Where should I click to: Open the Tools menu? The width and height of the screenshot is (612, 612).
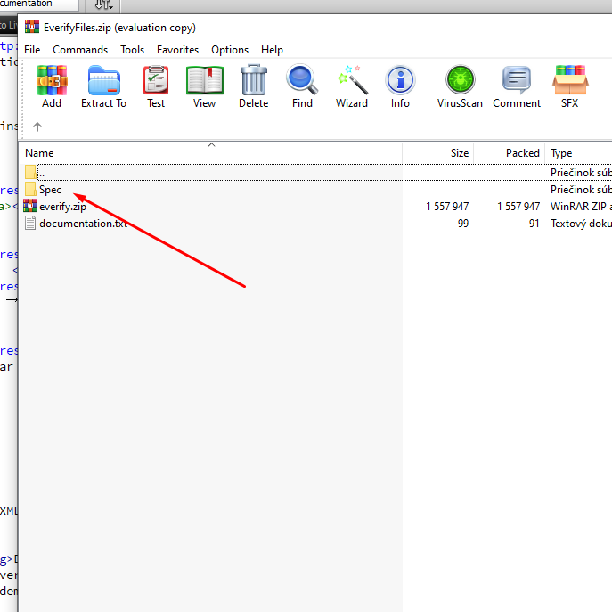click(132, 50)
